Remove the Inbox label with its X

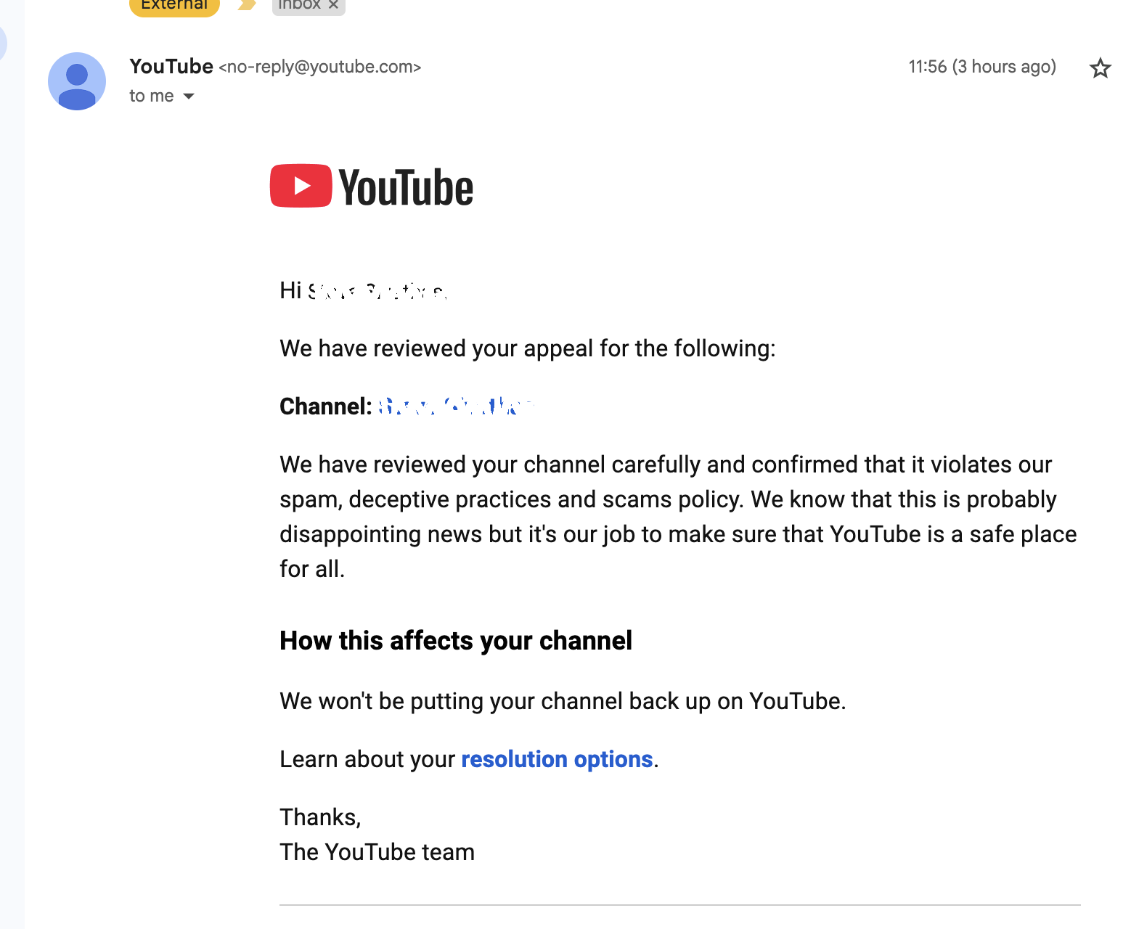point(333,4)
